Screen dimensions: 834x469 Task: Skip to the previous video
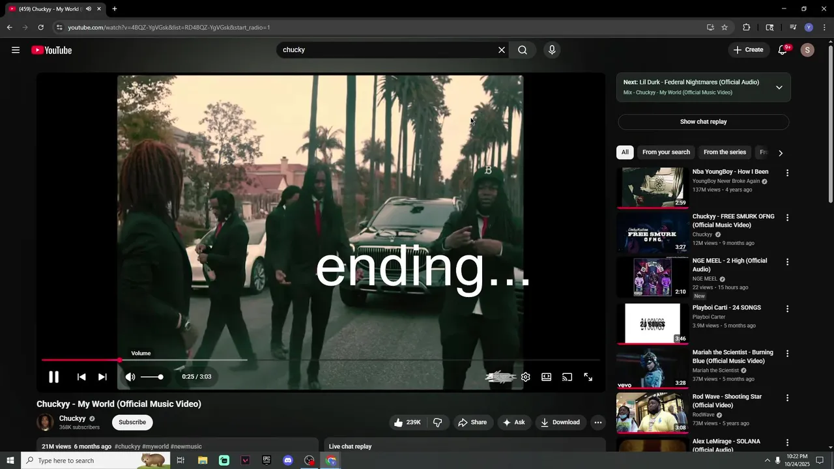click(81, 377)
